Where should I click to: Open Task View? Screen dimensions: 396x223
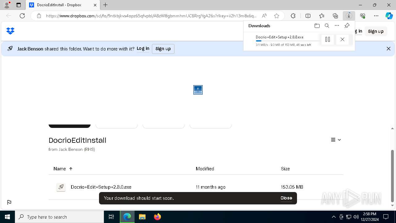111,217
